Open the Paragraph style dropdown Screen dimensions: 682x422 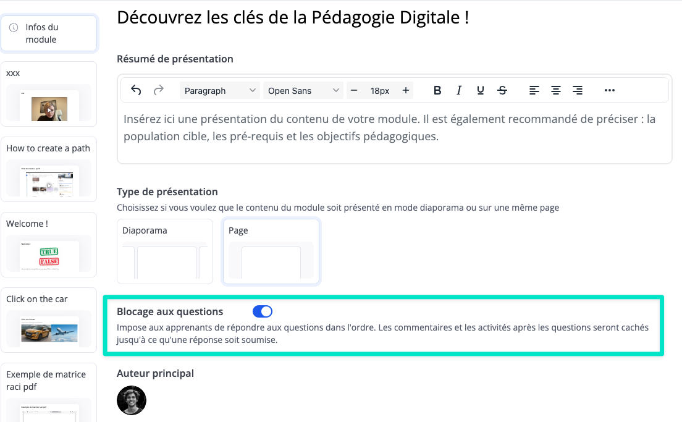[x=220, y=90]
